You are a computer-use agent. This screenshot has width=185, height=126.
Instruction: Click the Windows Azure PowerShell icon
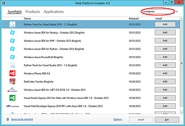click(12, 57)
